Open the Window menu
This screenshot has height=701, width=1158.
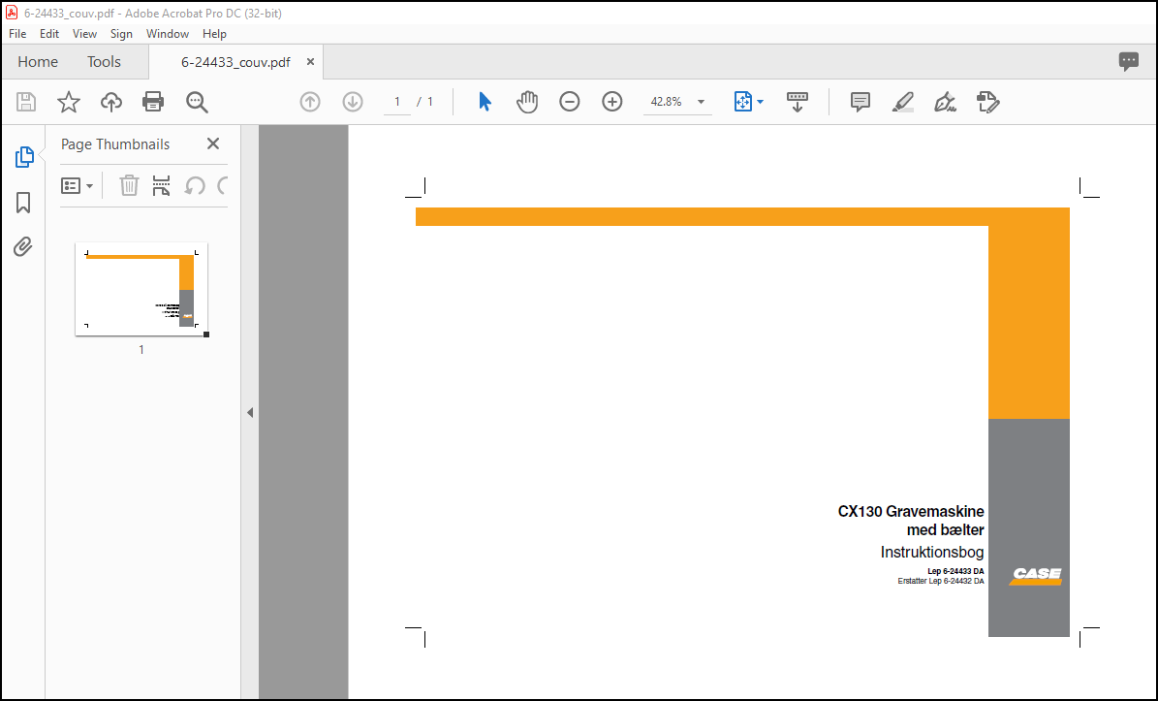pos(168,34)
